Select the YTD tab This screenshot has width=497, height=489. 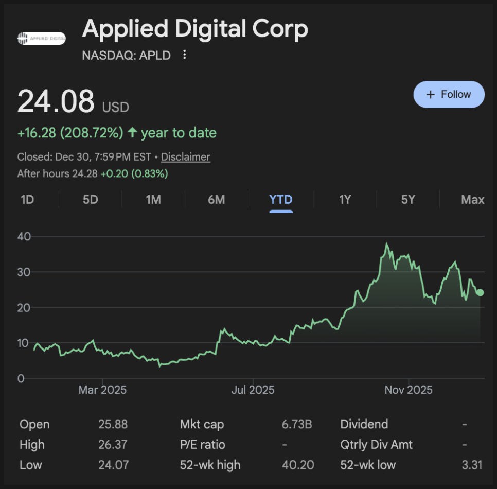pyautogui.click(x=281, y=200)
